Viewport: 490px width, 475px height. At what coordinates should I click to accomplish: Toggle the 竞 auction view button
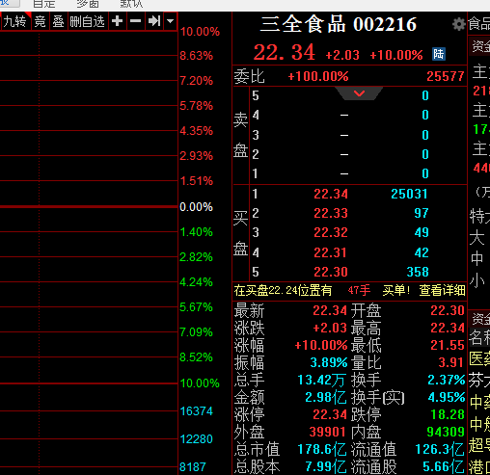(x=41, y=21)
